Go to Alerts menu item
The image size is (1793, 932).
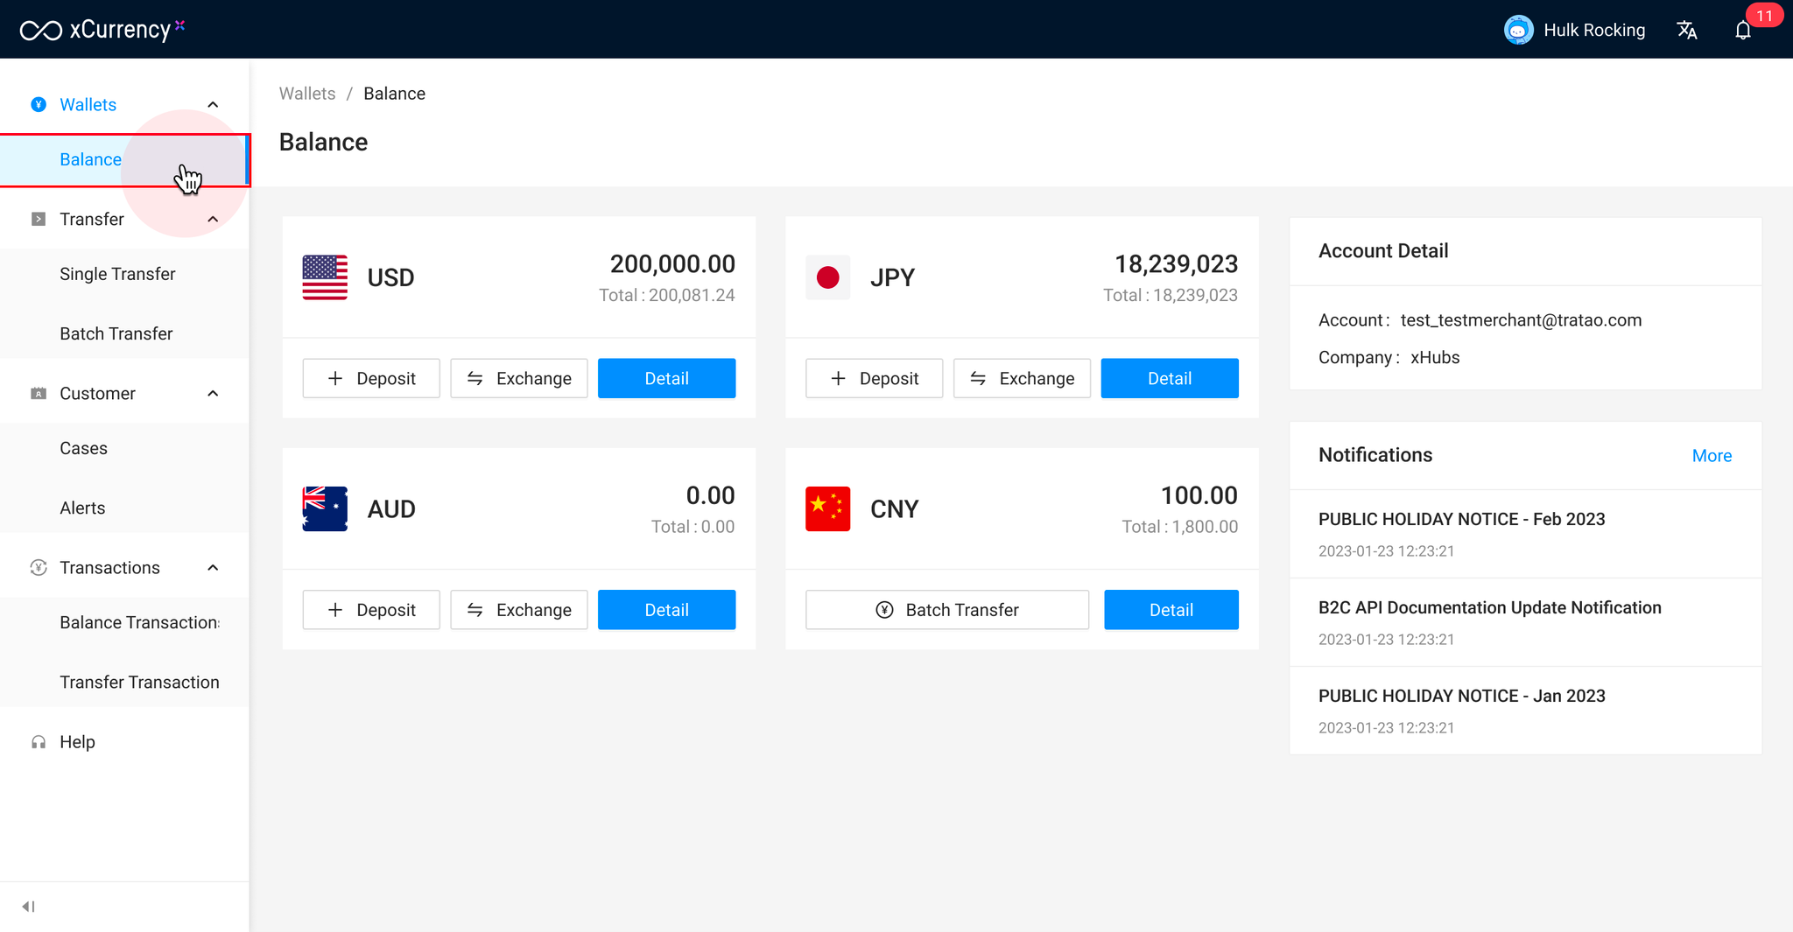[124, 508]
